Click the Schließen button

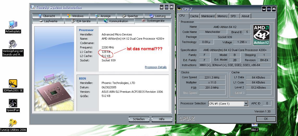point(139,119)
